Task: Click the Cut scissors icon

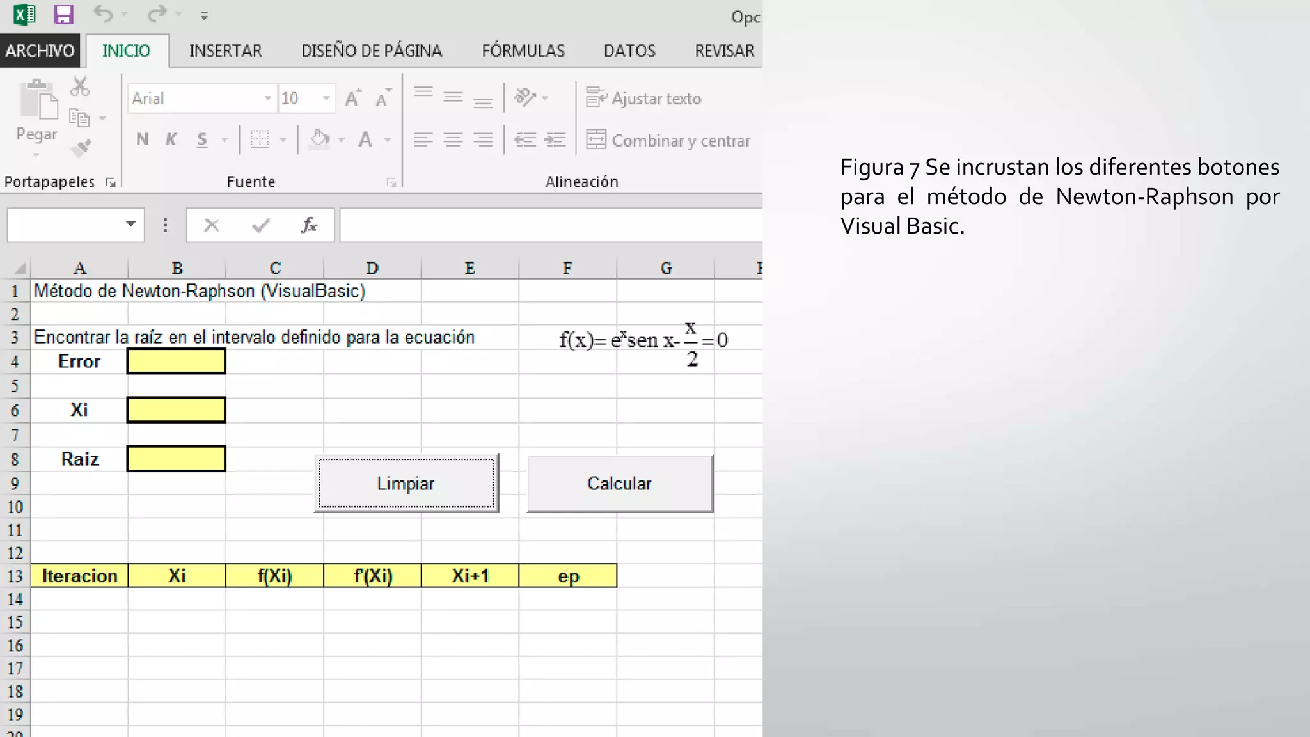Action: (80, 86)
